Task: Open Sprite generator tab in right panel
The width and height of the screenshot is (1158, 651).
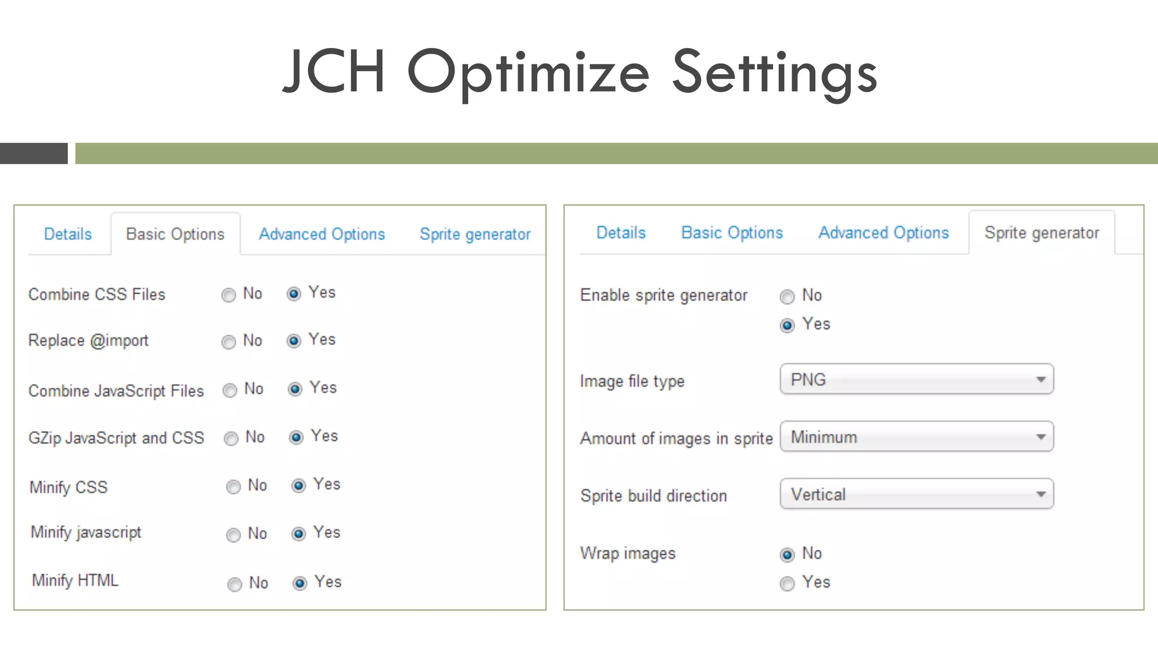Action: tap(1042, 233)
